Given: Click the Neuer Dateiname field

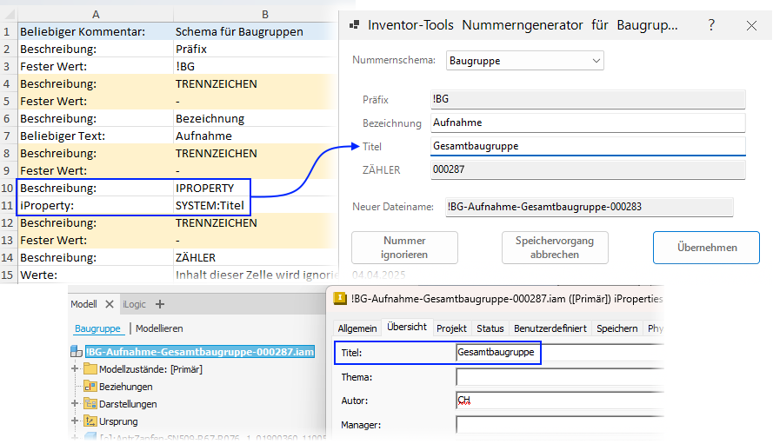Looking at the screenshot, I should (x=590, y=207).
